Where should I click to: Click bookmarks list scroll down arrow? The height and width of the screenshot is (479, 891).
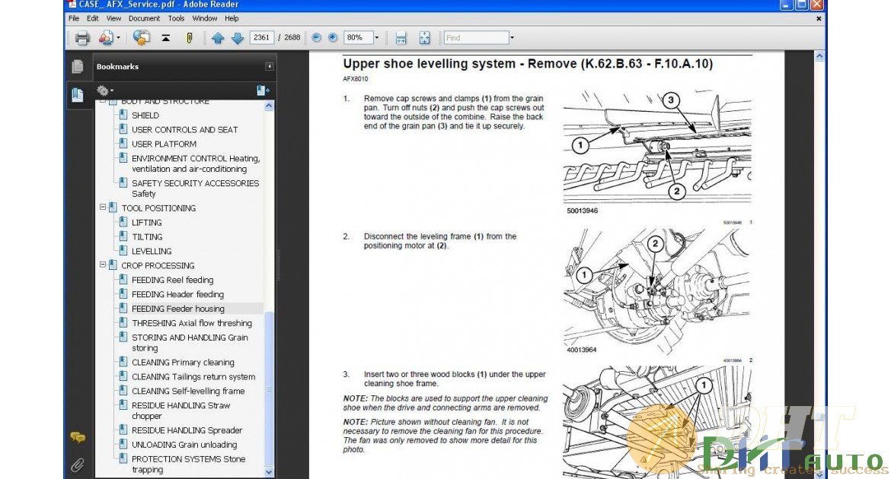pos(269,471)
